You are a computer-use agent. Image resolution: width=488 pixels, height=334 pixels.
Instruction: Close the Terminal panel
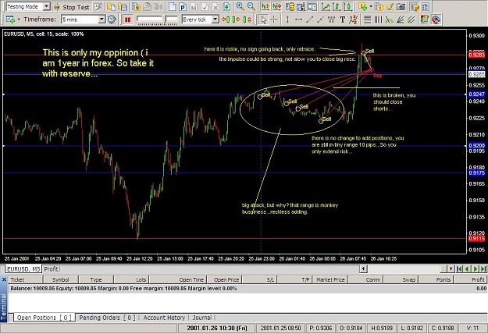[4, 279]
